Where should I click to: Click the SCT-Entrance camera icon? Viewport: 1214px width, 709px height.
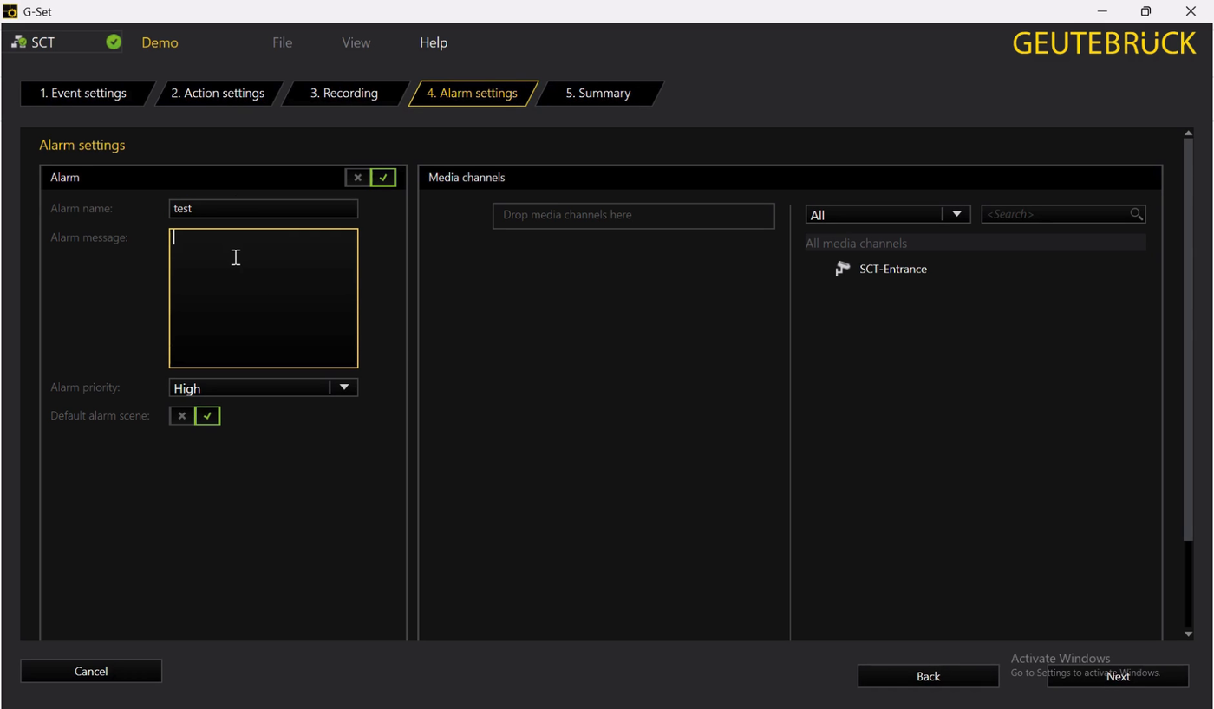842,269
